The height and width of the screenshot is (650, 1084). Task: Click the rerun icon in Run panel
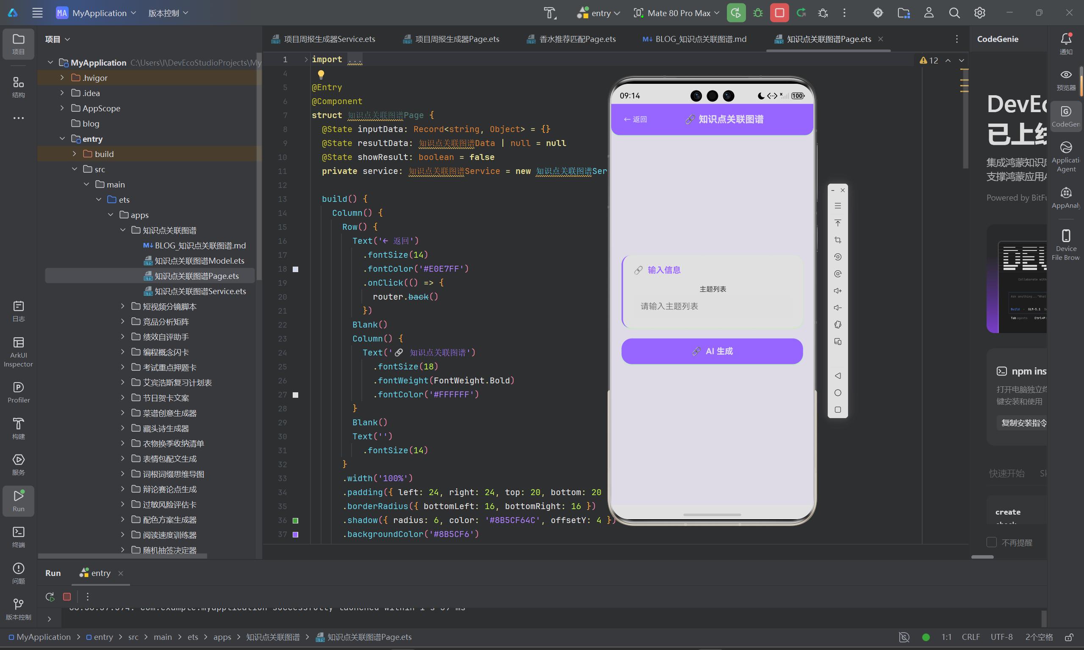pyautogui.click(x=50, y=597)
